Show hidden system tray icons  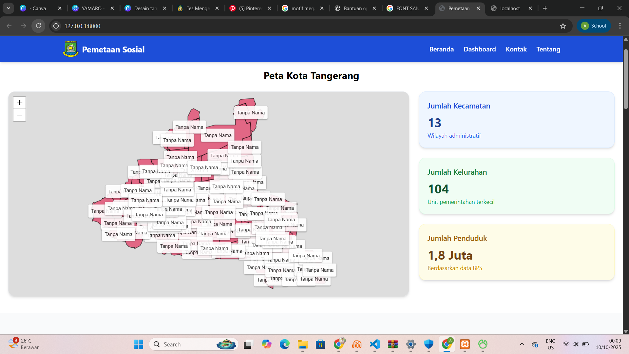pyautogui.click(x=522, y=344)
